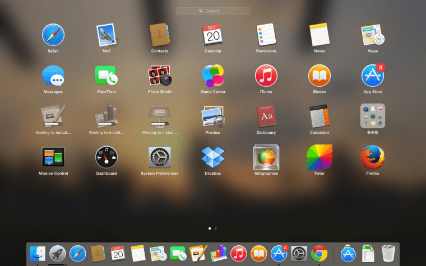The width and height of the screenshot is (426, 266).
Task: Open Notes from the Dock
Action: [x=138, y=254]
